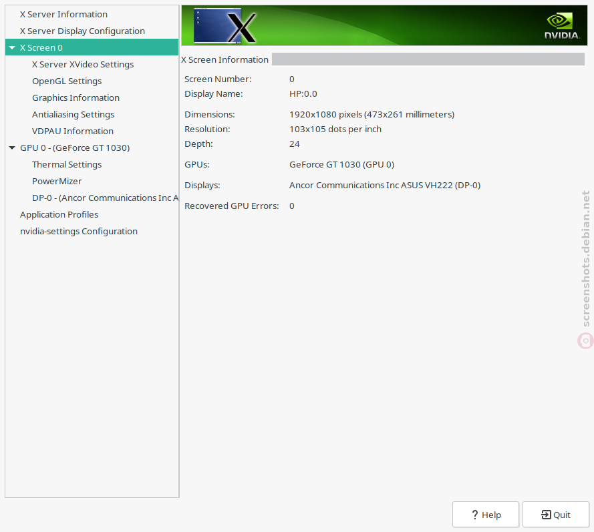594x532 pixels.
Task: Open X Server XVideo Settings
Action: (83, 64)
